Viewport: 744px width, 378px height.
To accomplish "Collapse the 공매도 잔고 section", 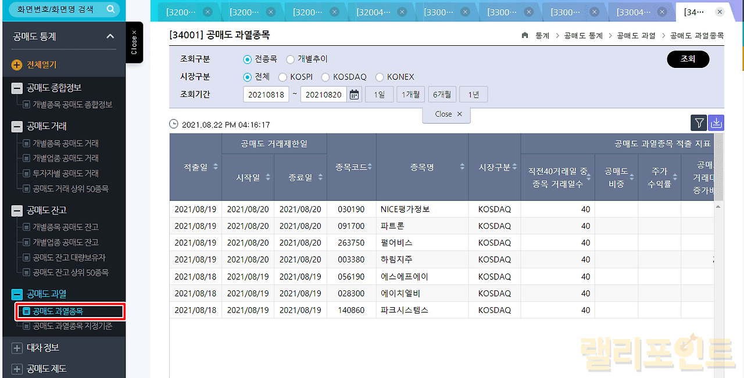I will (17, 210).
